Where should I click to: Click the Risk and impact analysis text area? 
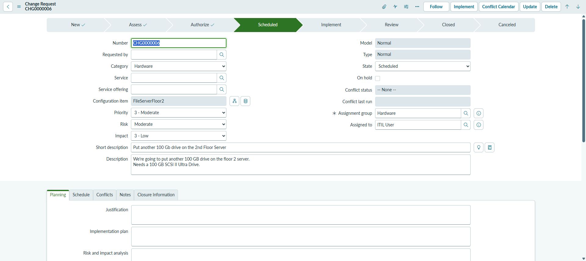[x=301, y=255]
